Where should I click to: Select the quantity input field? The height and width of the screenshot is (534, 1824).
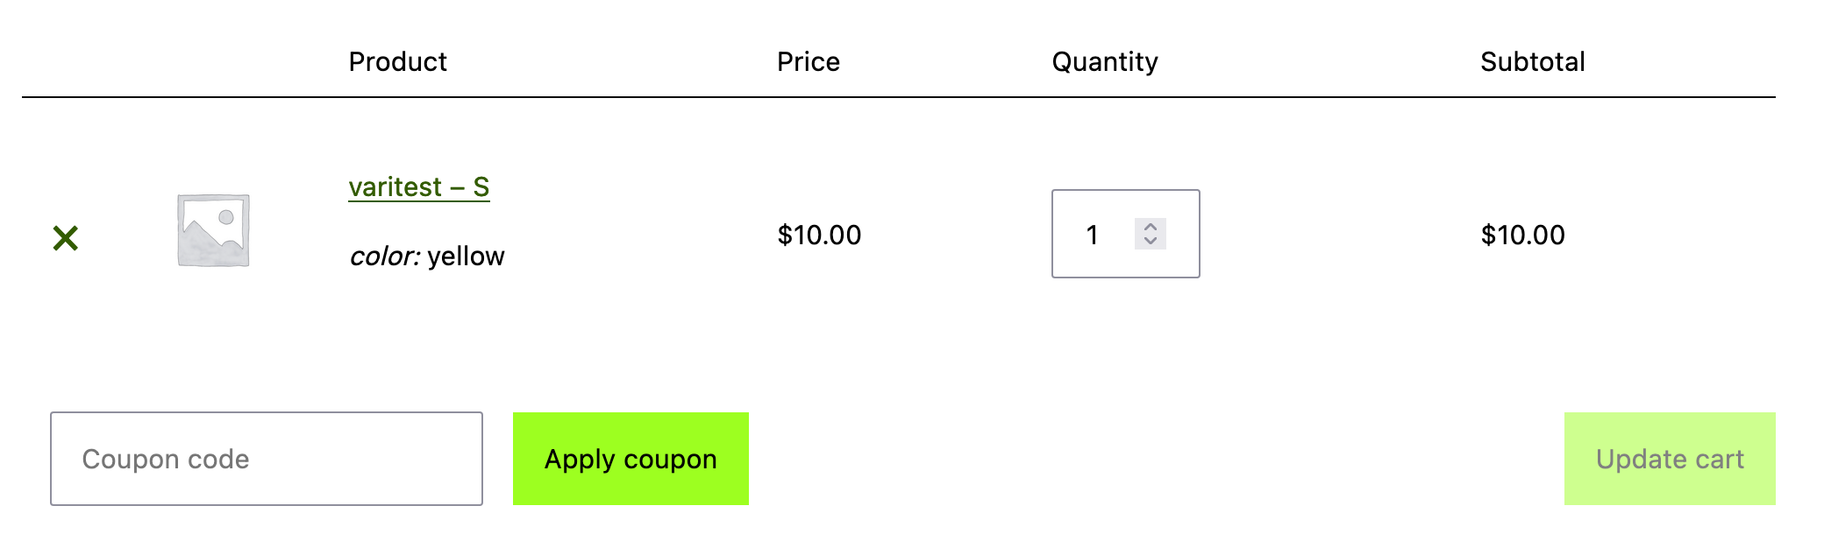pyautogui.click(x=1093, y=235)
